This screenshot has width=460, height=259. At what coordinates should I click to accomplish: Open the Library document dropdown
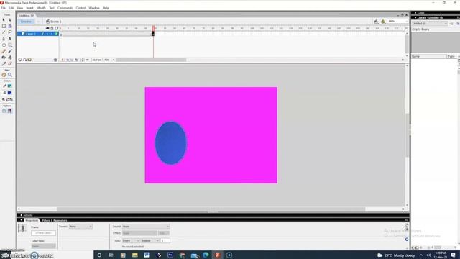tap(430, 24)
